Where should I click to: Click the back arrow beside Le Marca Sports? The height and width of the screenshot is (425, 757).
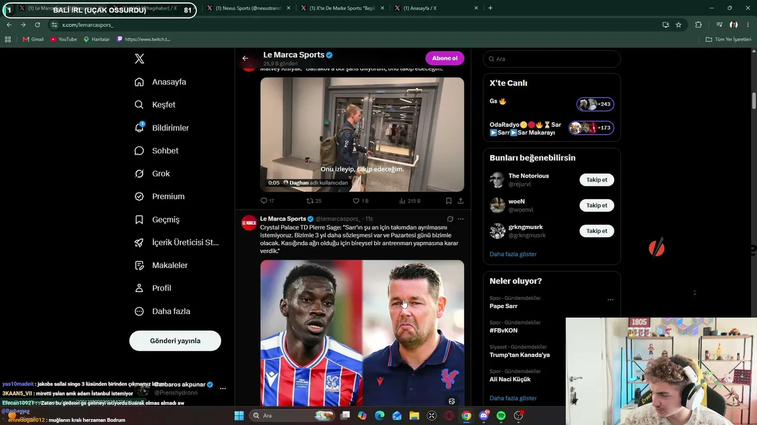point(245,58)
